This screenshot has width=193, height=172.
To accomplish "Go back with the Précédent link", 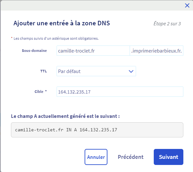I will pos(131,157).
